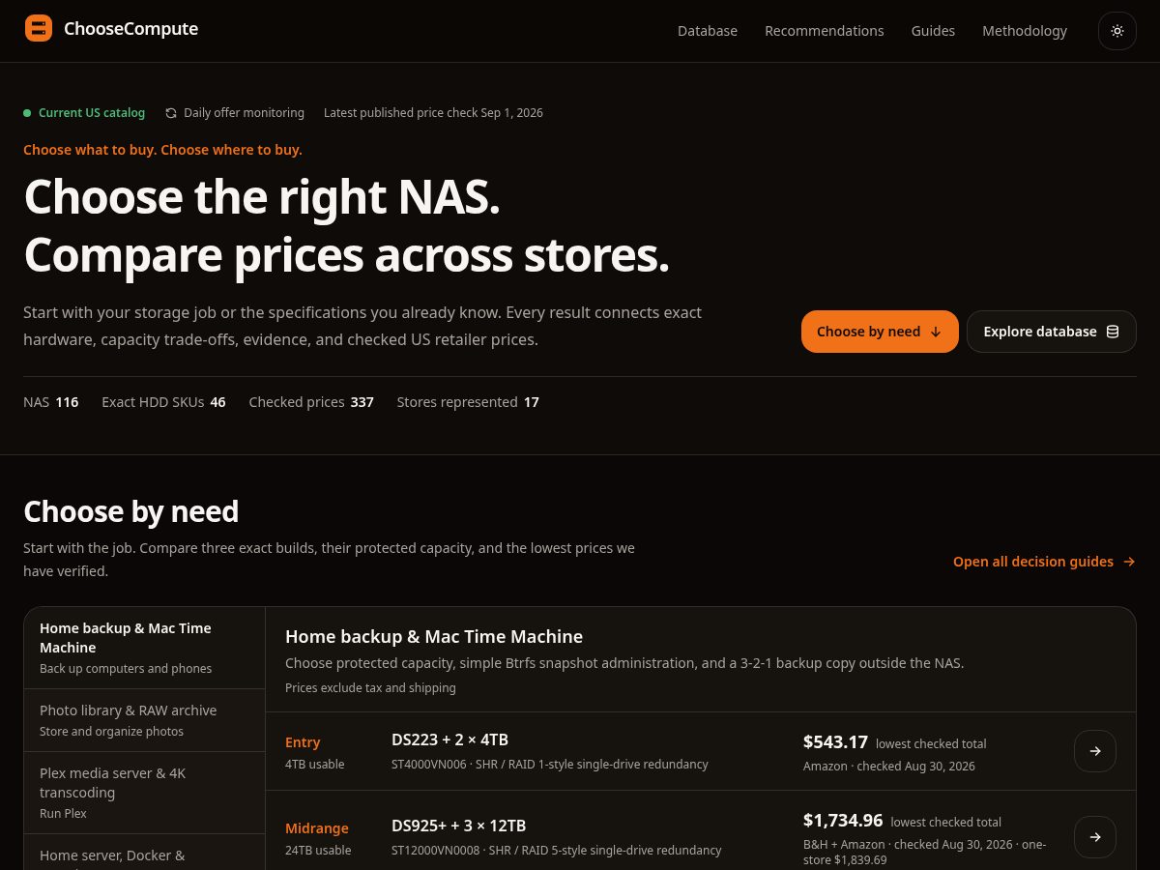Image resolution: width=1160 pixels, height=870 pixels.
Task: Click the Entry tier label
Action: coord(303,742)
